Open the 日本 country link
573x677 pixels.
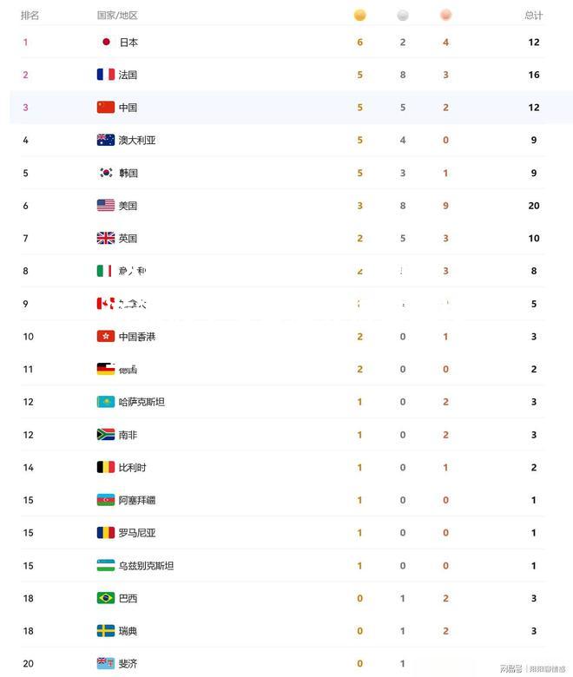pos(128,43)
